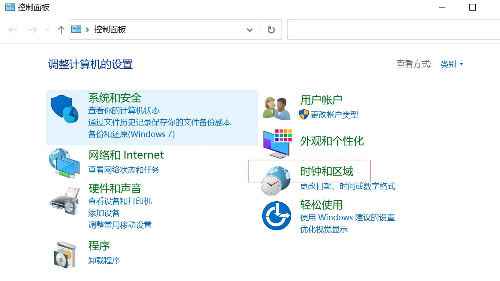The width and height of the screenshot is (500, 281).
Task: Go up one level with up arrow
Action: 61,30
